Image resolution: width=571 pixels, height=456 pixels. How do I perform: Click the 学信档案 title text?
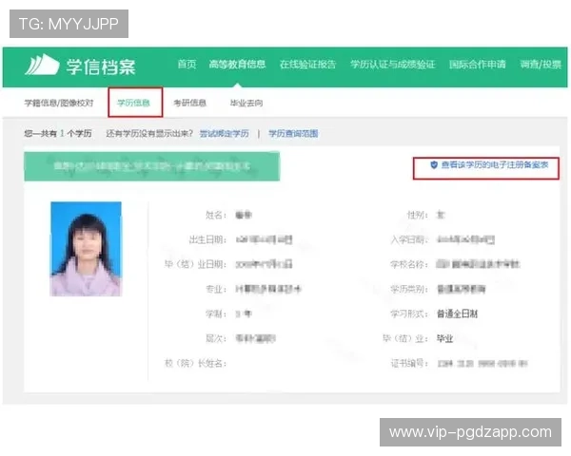(101, 66)
